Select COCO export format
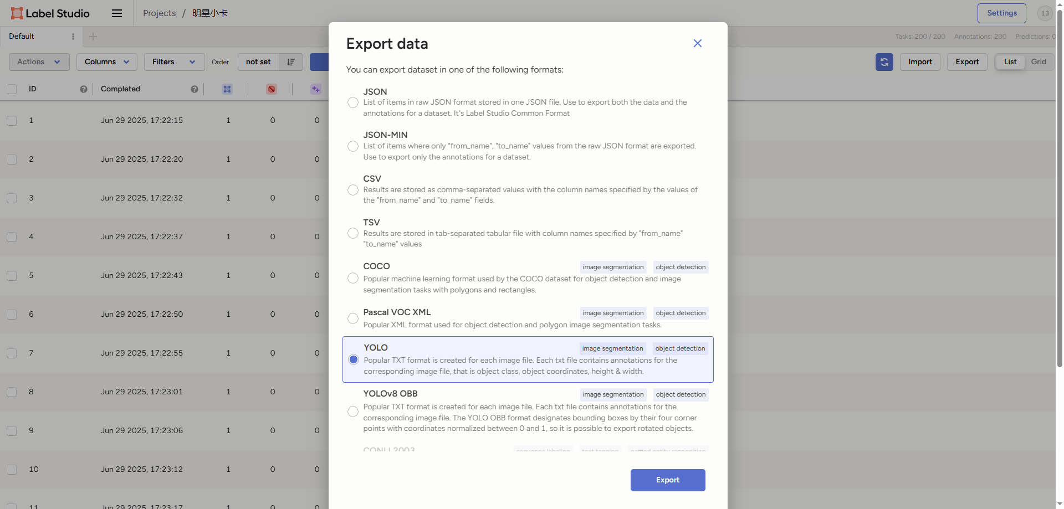 (x=353, y=278)
